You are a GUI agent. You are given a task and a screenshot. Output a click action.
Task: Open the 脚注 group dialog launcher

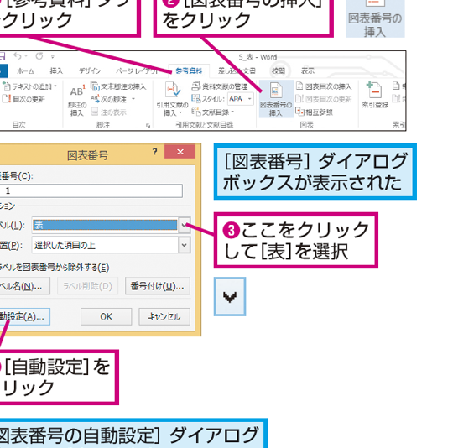pos(148,125)
